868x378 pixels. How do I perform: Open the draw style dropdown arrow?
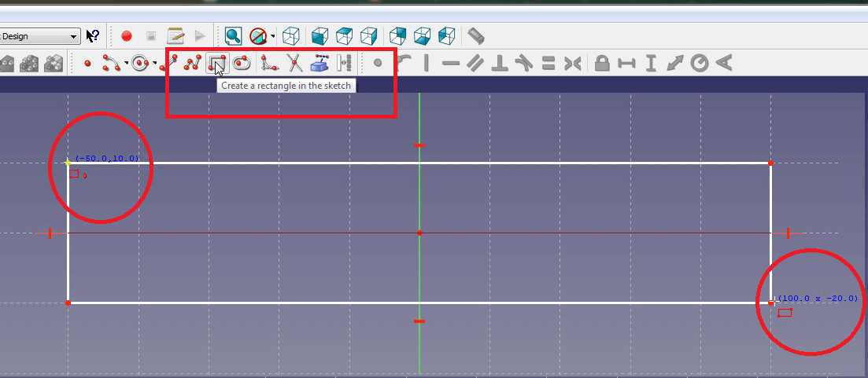pos(273,37)
